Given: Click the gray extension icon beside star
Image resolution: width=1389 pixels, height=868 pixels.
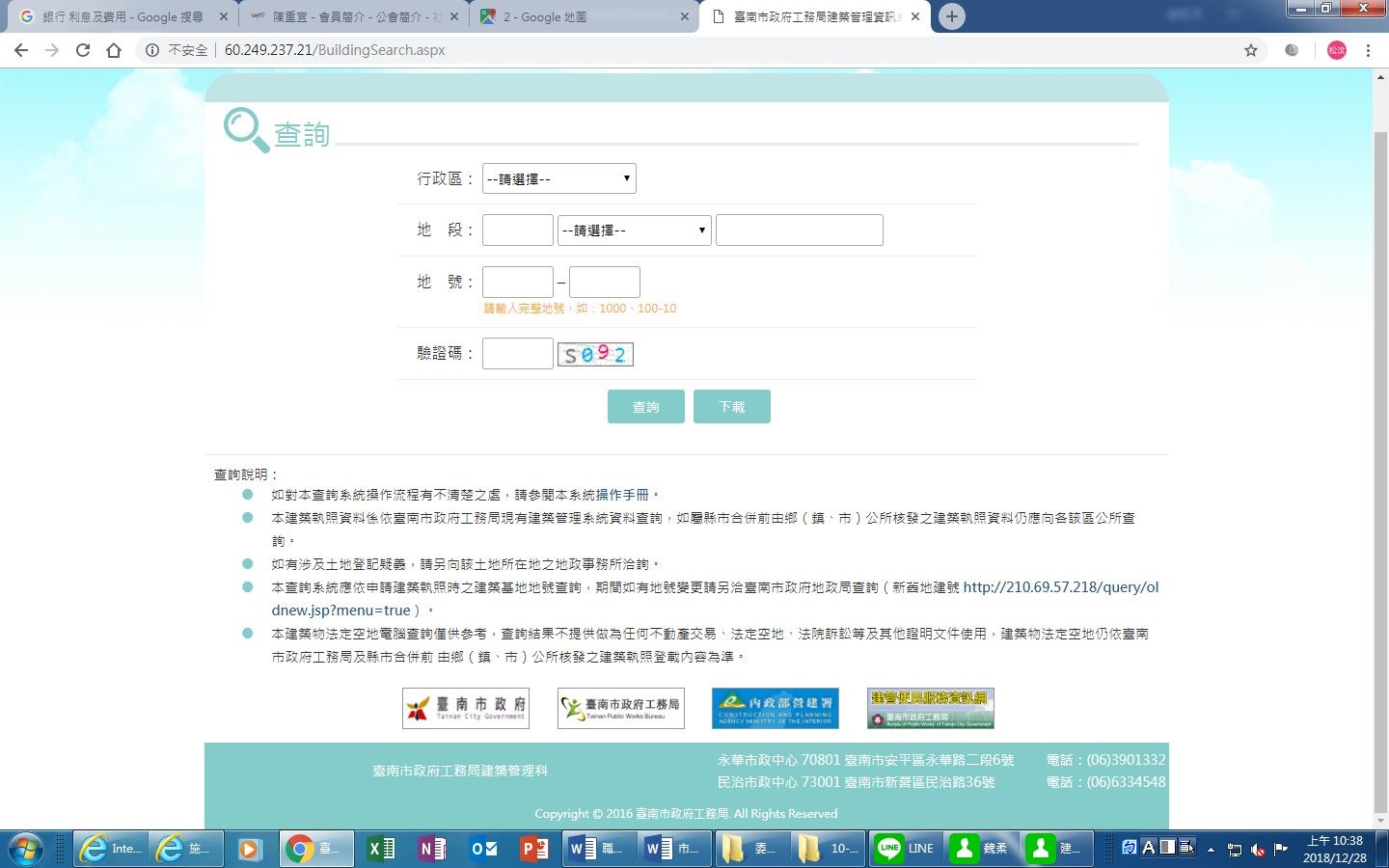Looking at the screenshot, I should (1292, 50).
